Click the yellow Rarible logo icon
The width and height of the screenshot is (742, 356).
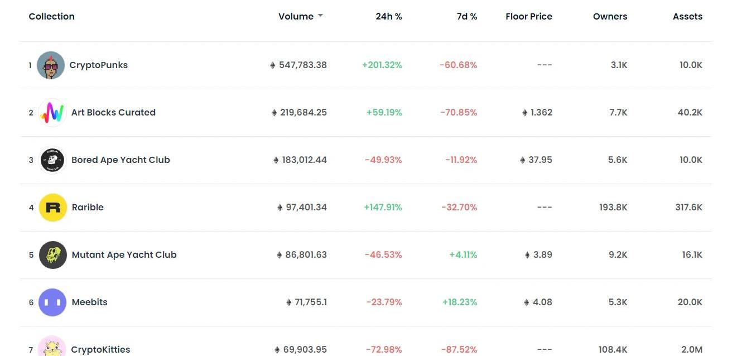pos(53,208)
